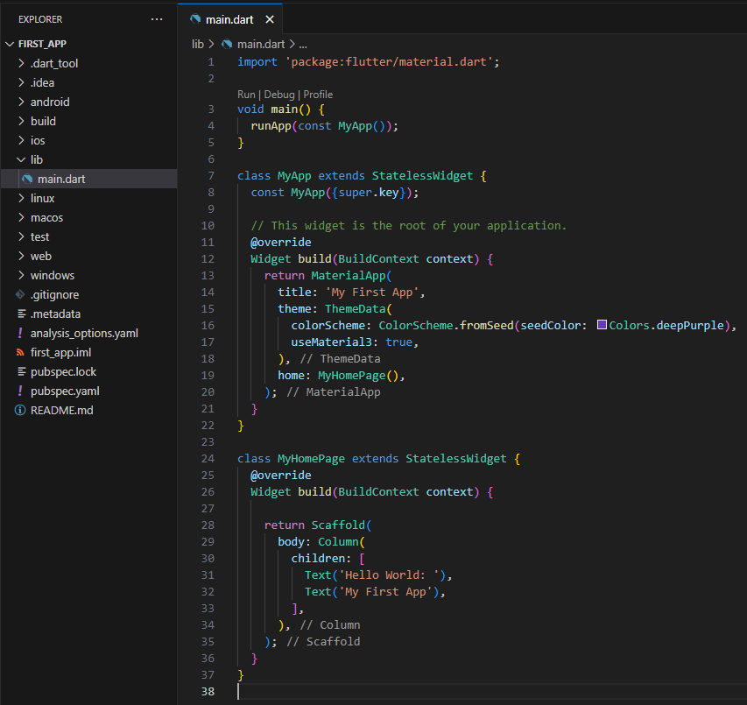Click the README.md info icon
This screenshot has height=705, width=747.
pyautogui.click(x=20, y=410)
